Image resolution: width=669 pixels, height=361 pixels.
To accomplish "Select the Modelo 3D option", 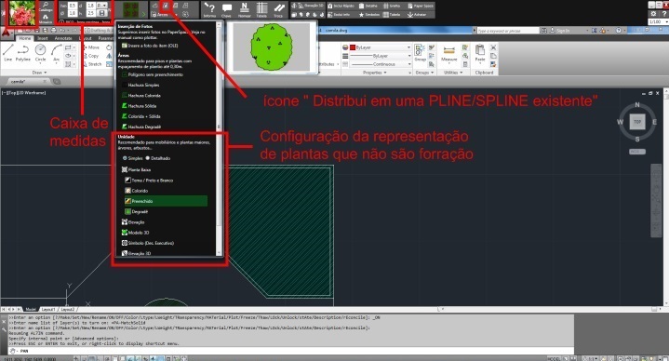I will (136, 233).
